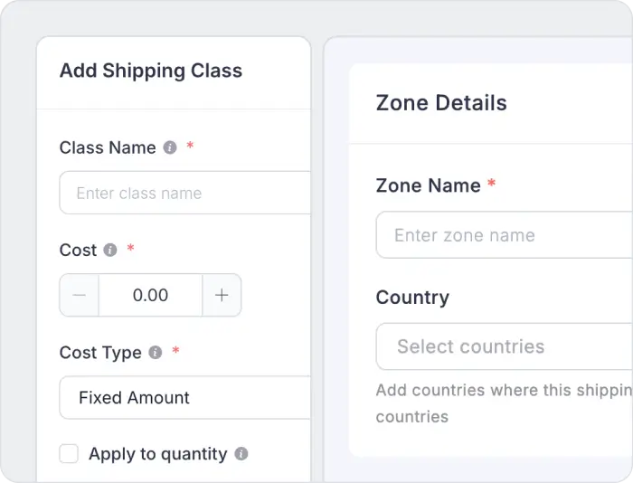This screenshot has height=483, width=633.
Task: Click the Zone Details heading
Action: (x=441, y=103)
